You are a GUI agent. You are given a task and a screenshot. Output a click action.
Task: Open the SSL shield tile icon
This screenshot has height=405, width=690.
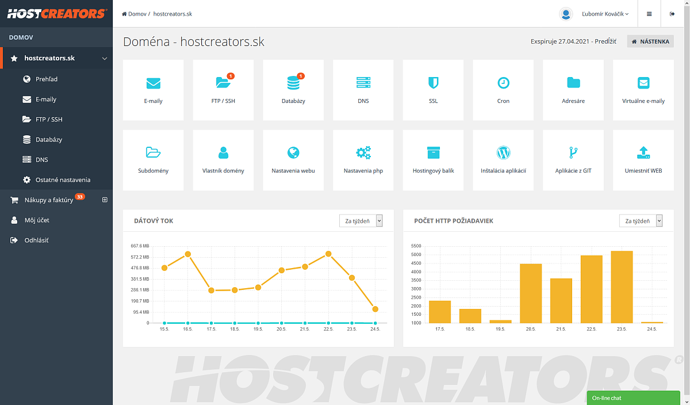coord(434,83)
